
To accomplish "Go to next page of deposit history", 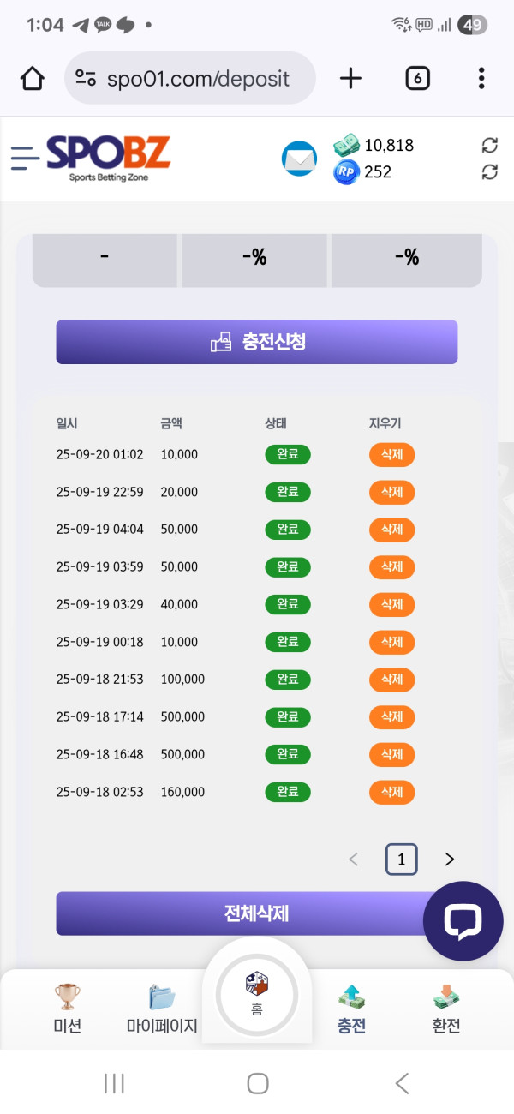I will tap(450, 859).
